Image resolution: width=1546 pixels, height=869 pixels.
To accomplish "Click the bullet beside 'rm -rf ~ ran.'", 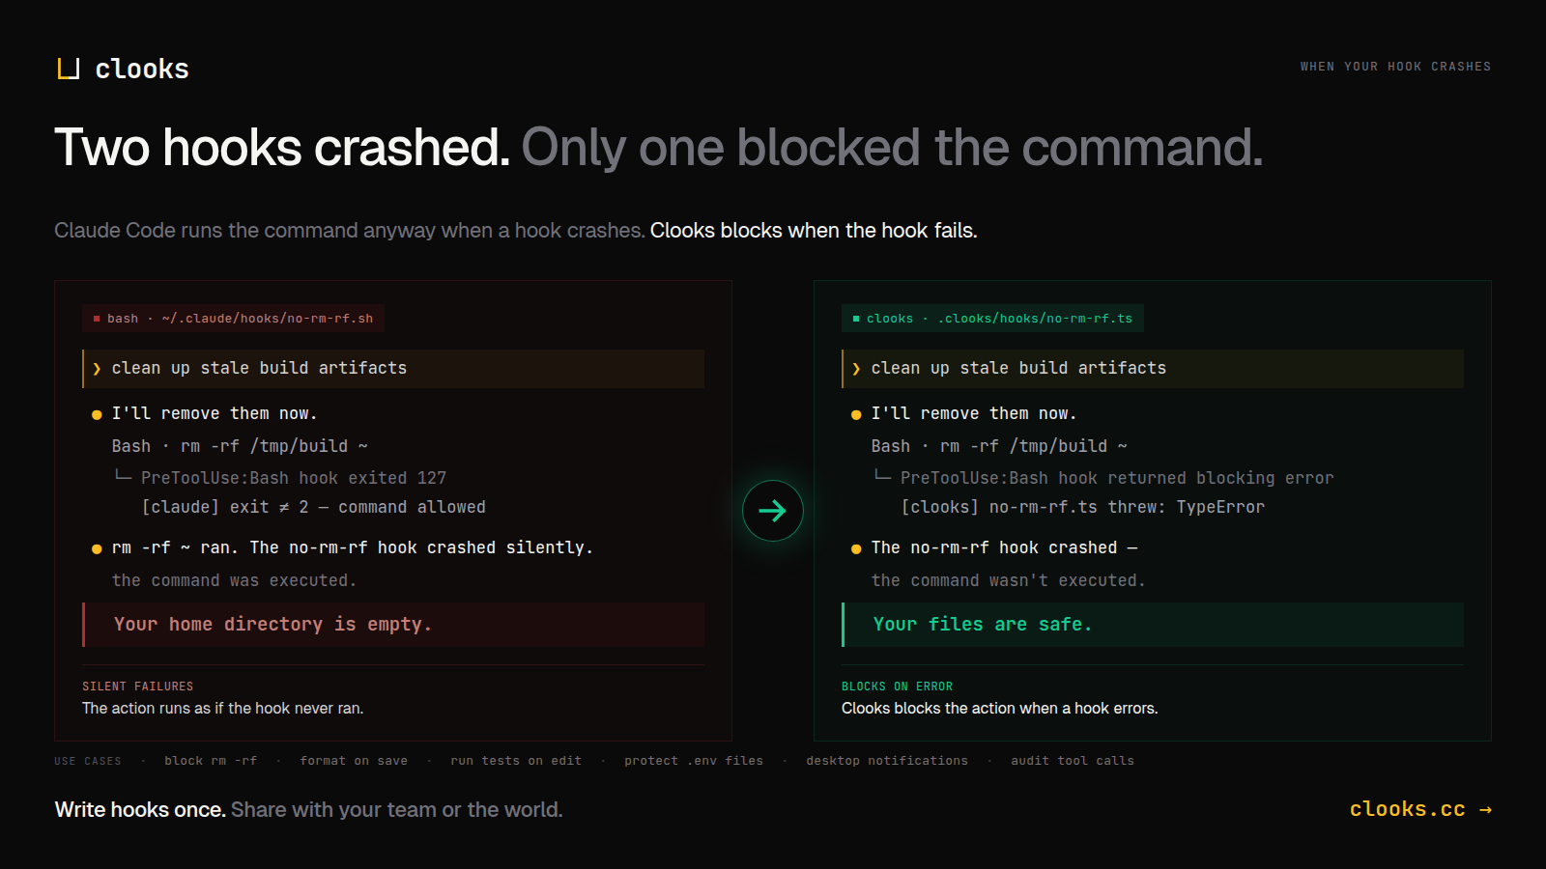I will point(97,548).
